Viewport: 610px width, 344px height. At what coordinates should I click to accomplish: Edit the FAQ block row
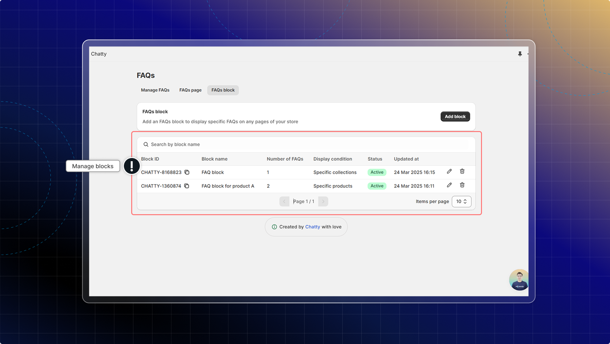[x=449, y=171]
